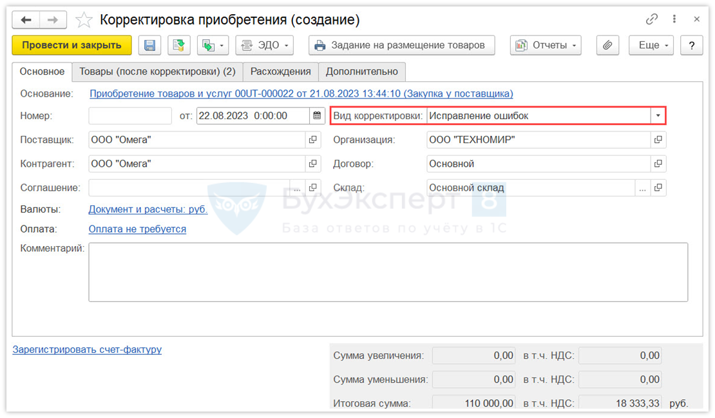Open the Склад record icon

coord(658,188)
